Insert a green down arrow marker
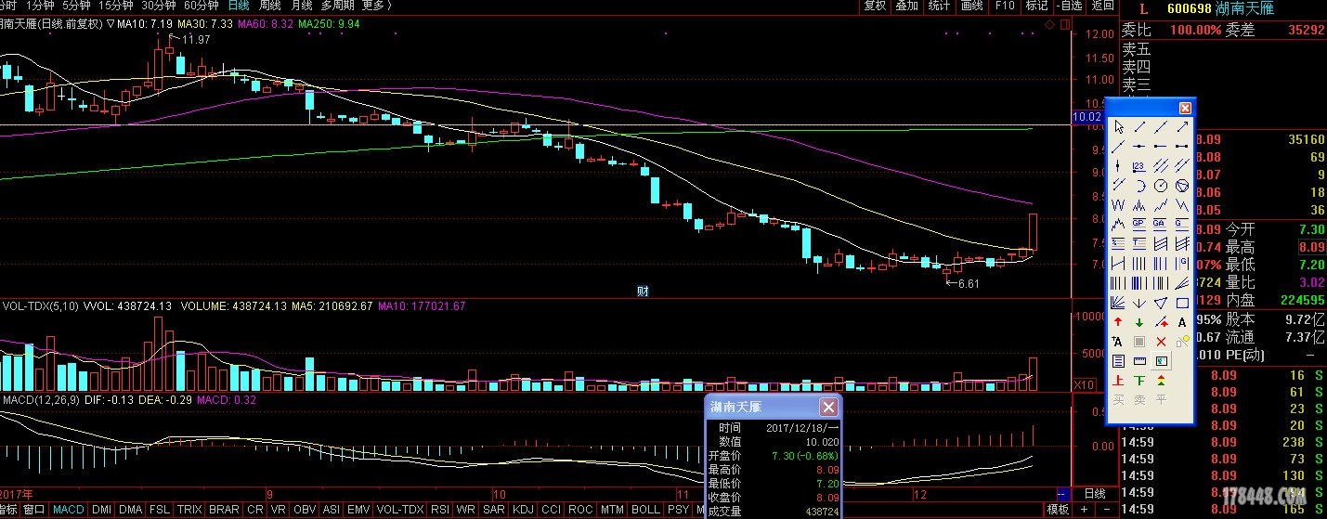The height and width of the screenshot is (519, 1327). tap(1139, 322)
